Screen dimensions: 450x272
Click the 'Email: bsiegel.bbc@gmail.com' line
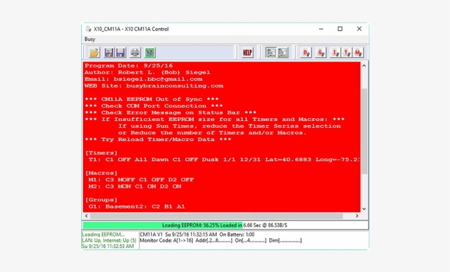(143, 79)
